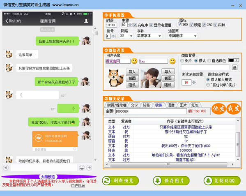Click the girl avatar preview in 用户头像
Image resolution: width=246 pixels, height=196 pixels.
click(151, 78)
